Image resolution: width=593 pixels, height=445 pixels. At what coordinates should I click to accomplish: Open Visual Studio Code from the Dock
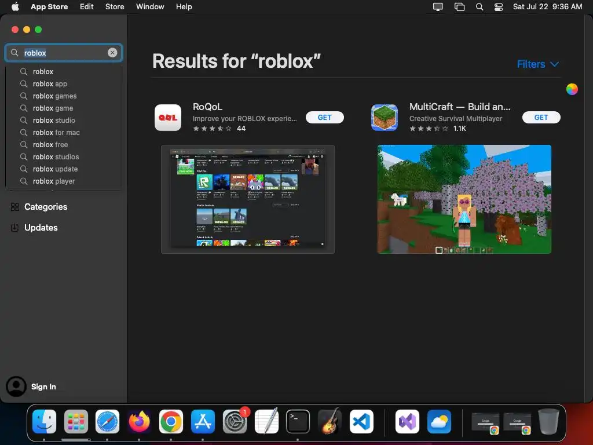[x=361, y=421]
